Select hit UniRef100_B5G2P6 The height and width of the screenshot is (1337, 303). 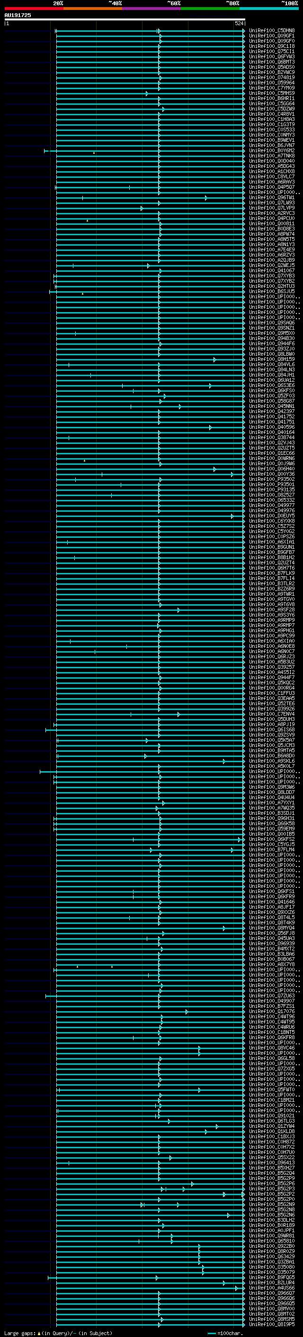(x=272, y=1183)
